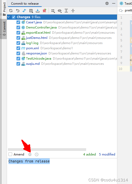The width and height of the screenshot is (132, 184).
Task: Select the exportExcel.html file row
Action: (x=62, y=33)
